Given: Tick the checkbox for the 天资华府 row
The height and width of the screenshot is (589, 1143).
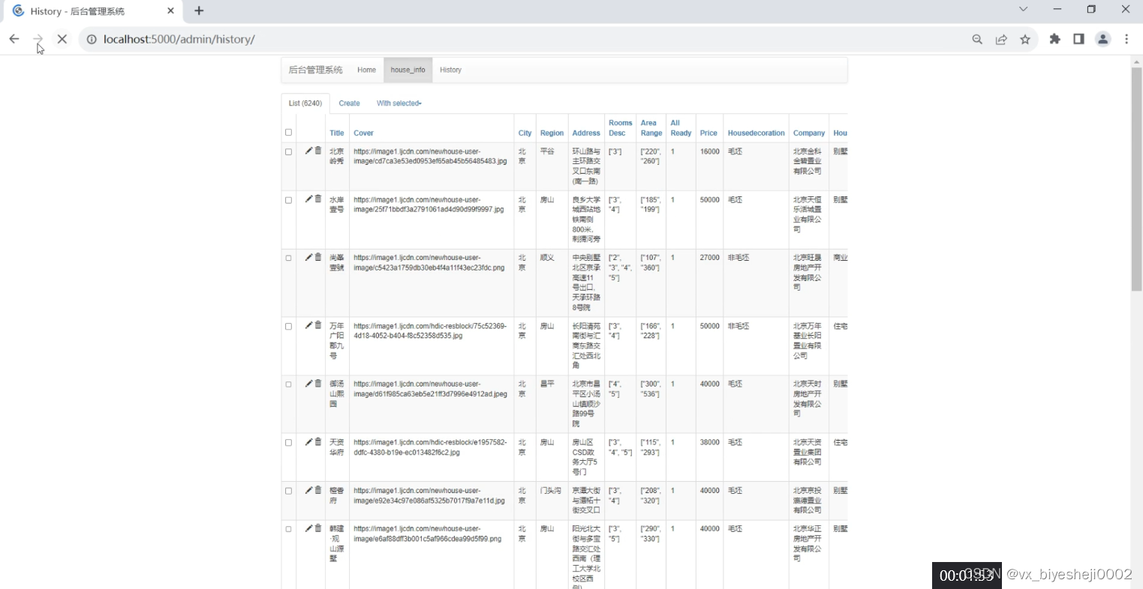Looking at the screenshot, I should pyautogui.click(x=288, y=443).
